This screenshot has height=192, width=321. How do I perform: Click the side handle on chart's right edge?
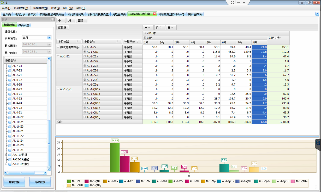[x=318, y=143]
